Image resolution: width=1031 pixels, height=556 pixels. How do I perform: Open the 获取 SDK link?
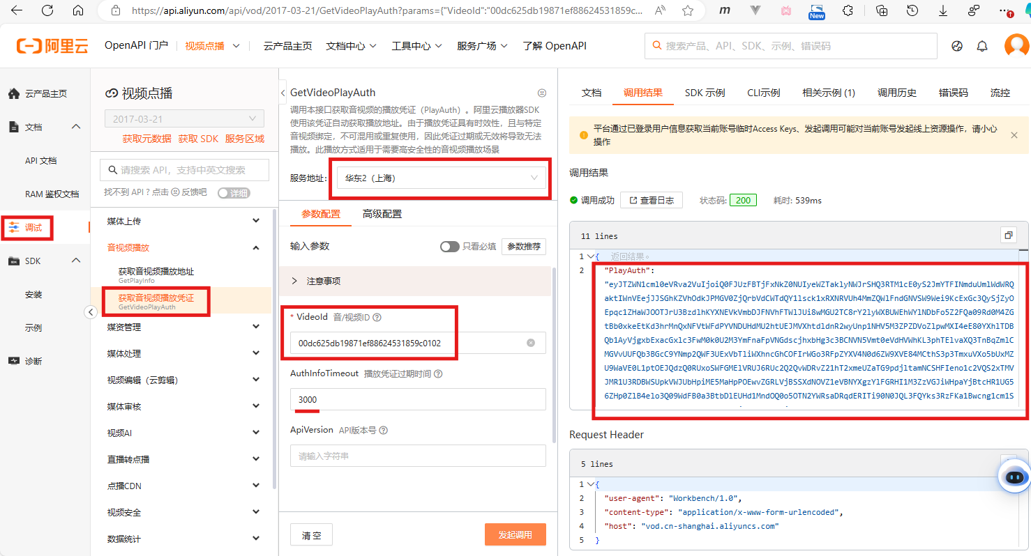(198, 139)
